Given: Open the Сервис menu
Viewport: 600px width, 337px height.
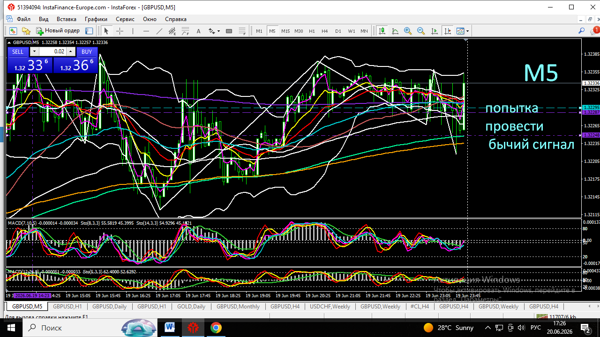Looking at the screenshot, I should coord(125,19).
